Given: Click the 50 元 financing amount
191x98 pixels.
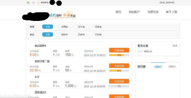Looking at the screenshot, I should click(x=69, y=70).
